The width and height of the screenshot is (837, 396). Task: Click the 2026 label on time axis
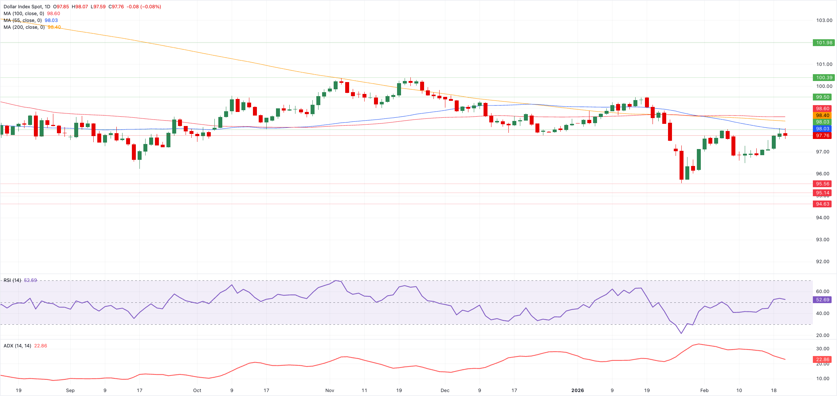coord(578,391)
